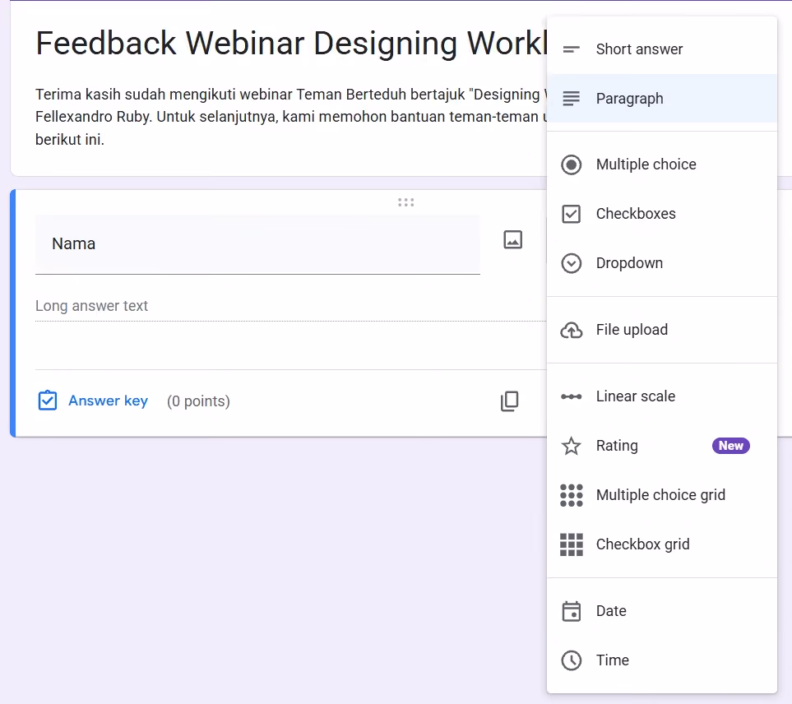Select Time question type
Image resolution: width=792 pixels, height=704 pixels.
[662, 660]
